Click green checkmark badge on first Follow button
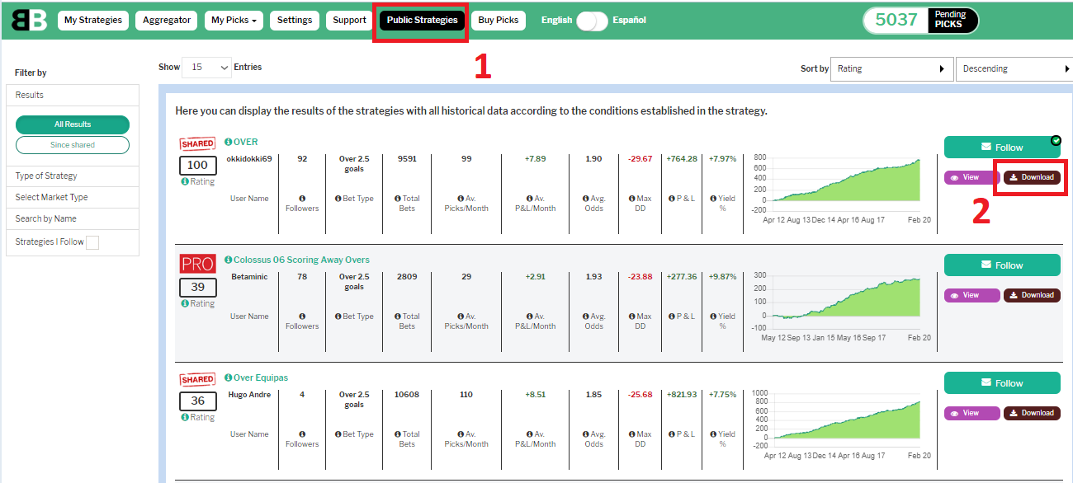Screen dimensions: 1073x483 point(1056,140)
